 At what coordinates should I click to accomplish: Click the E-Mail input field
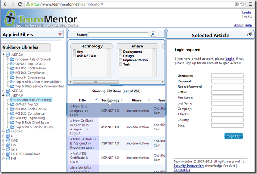coord(227,92)
